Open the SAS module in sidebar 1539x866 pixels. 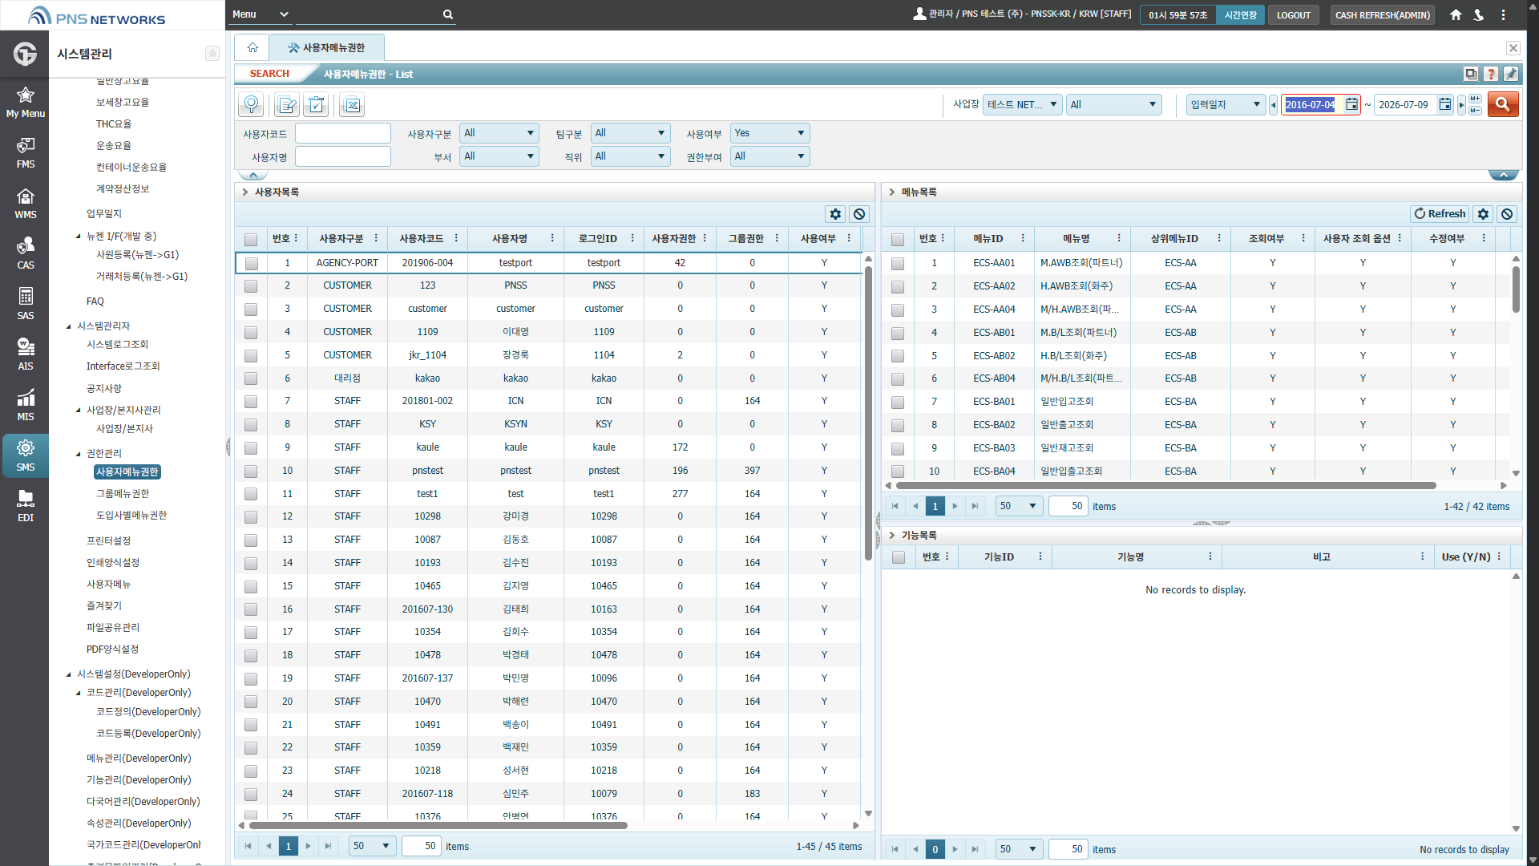[x=25, y=304]
